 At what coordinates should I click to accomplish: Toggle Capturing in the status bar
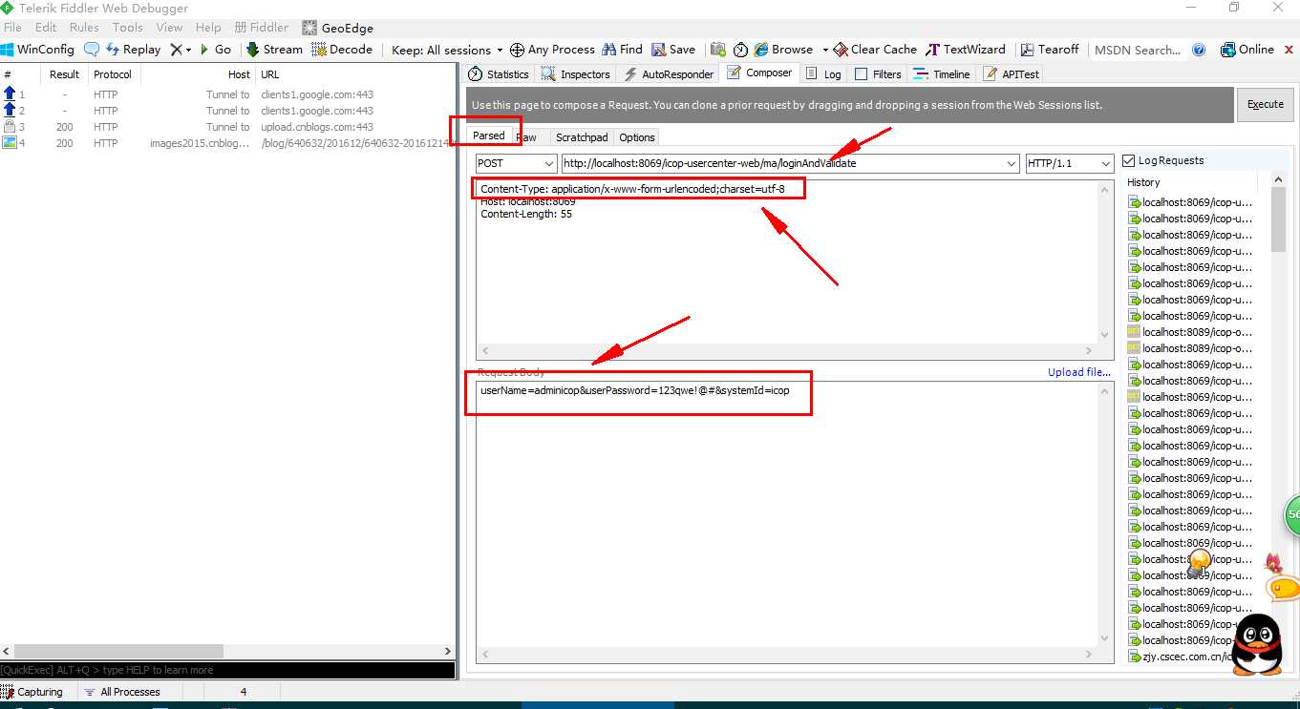32,692
